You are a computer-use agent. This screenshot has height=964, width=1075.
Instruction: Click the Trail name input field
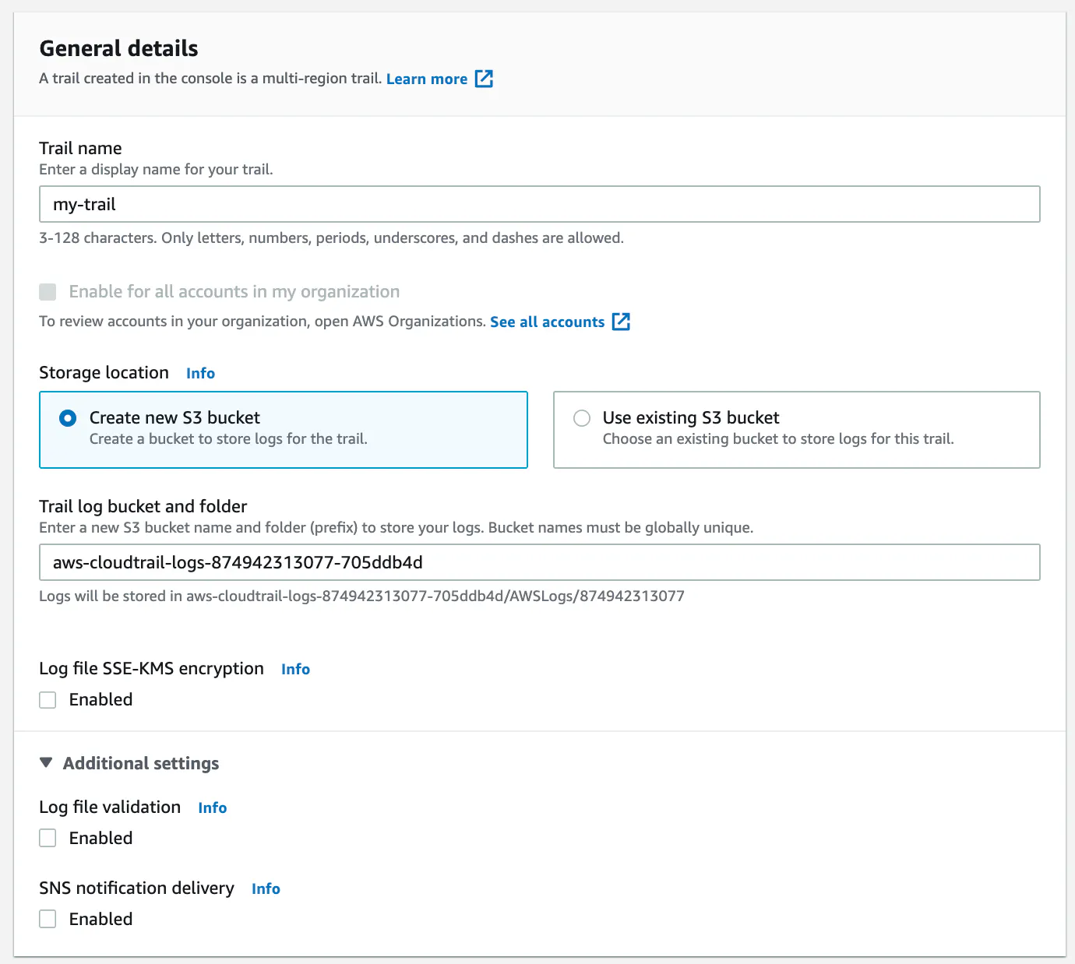[x=540, y=204]
